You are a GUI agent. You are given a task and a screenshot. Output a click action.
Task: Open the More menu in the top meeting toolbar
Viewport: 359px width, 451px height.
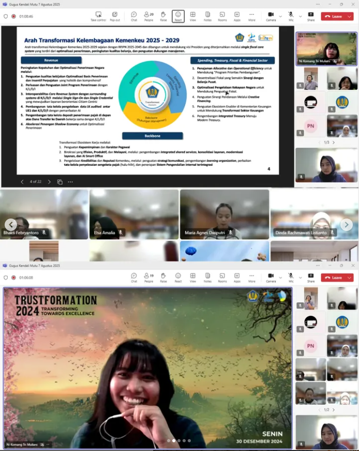point(252,16)
